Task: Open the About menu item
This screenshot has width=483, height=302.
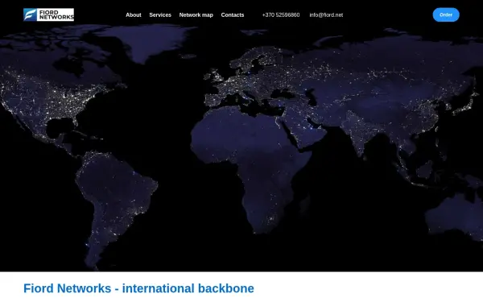Action: pyautogui.click(x=134, y=14)
